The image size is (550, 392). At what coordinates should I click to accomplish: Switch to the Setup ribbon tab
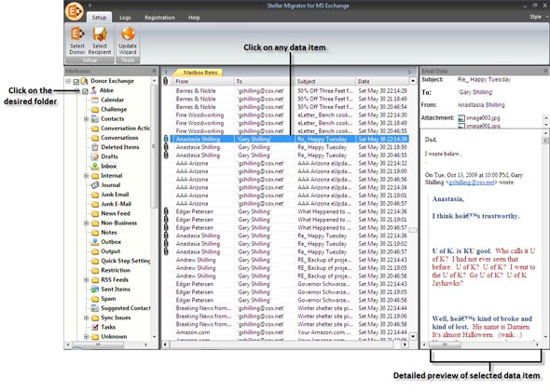[x=99, y=18]
